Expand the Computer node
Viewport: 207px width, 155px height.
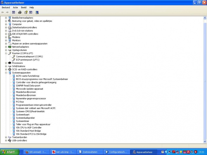point(6,24)
